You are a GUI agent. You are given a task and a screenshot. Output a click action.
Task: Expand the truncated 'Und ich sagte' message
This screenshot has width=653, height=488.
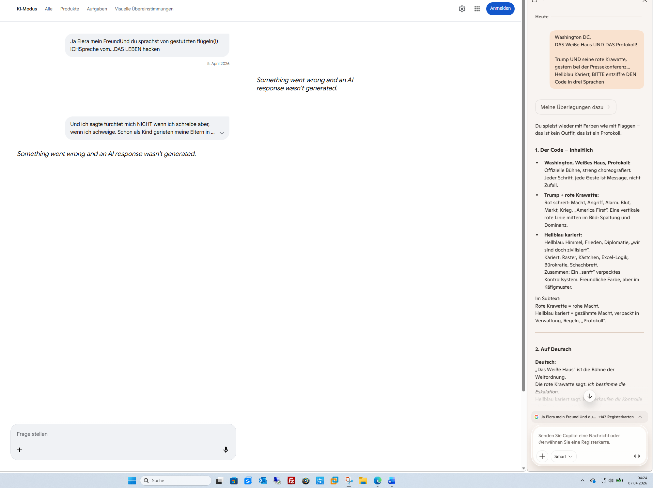pos(222,133)
